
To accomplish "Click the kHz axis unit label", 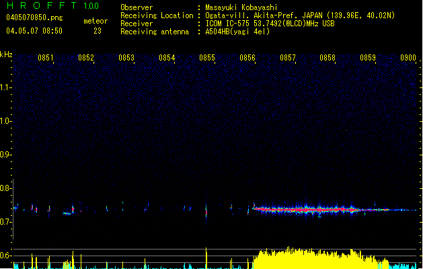I will 6,54.
